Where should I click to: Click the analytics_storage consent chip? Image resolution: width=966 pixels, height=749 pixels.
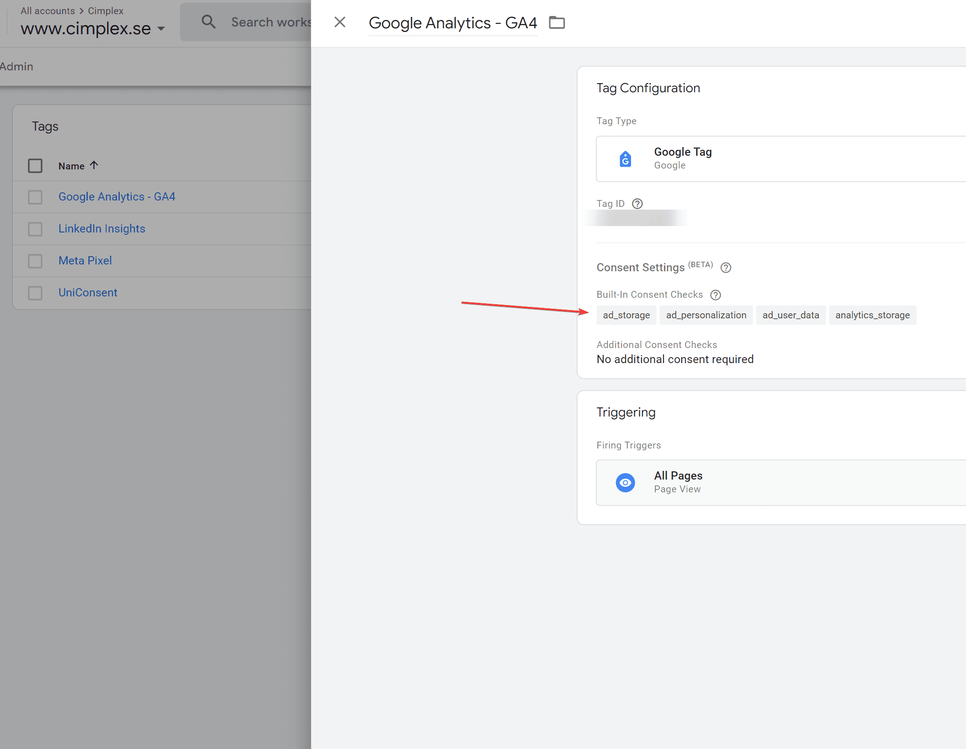(x=873, y=315)
